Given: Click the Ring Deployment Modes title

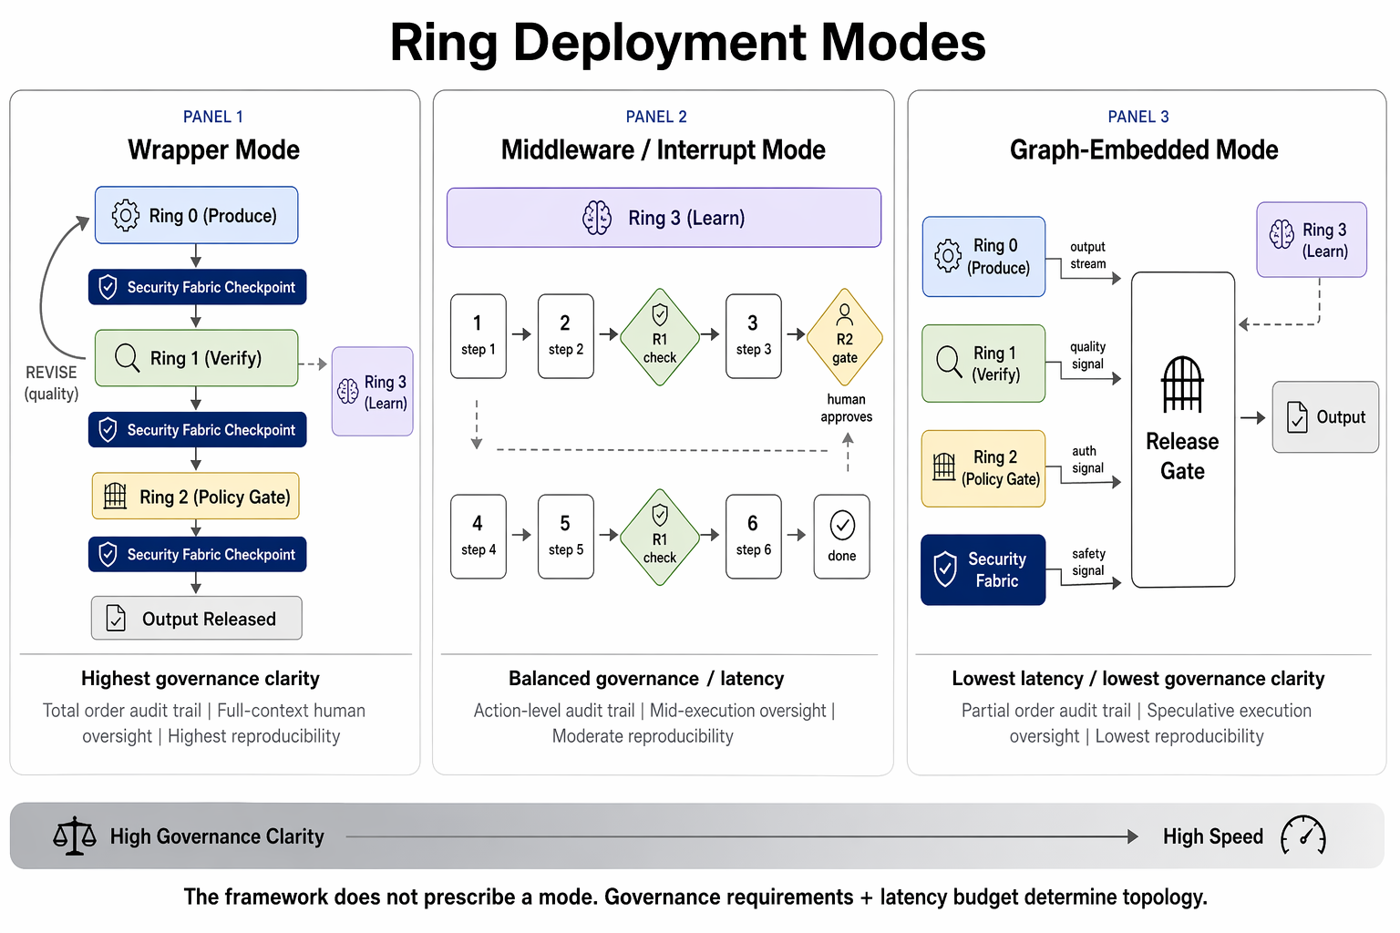Looking at the screenshot, I should [x=688, y=43].
